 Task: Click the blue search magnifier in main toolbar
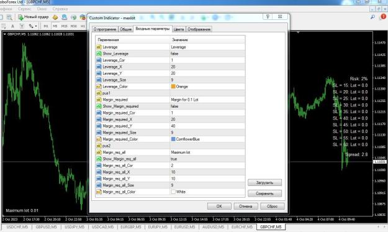coord(372,17)
